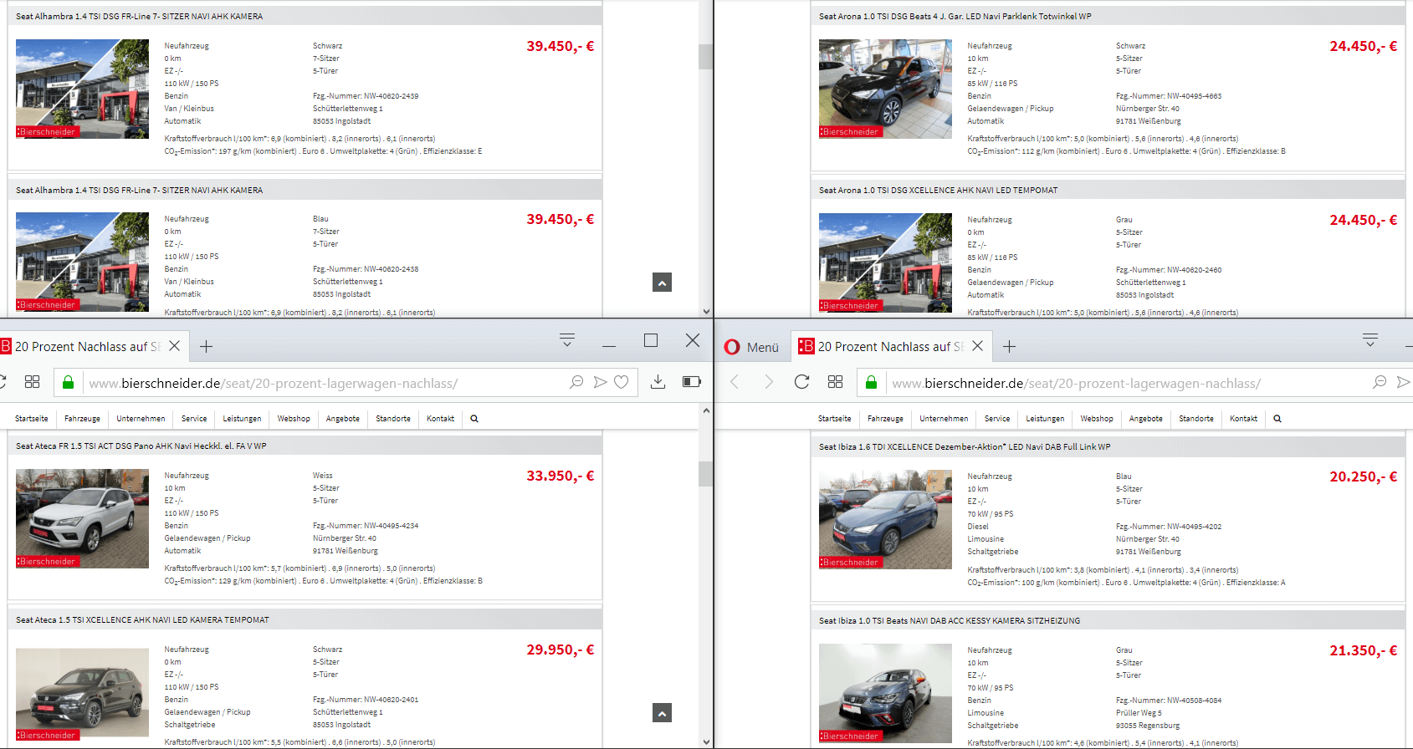Open the black Seat Arona Beats photo
The height and width of the screenshot is (749, 1413).
coord(885,89)
